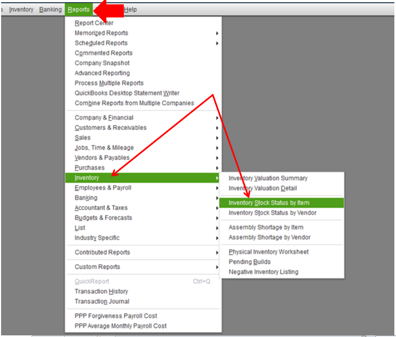Open Assembly Shortage by Vendor report

point(281,238)
